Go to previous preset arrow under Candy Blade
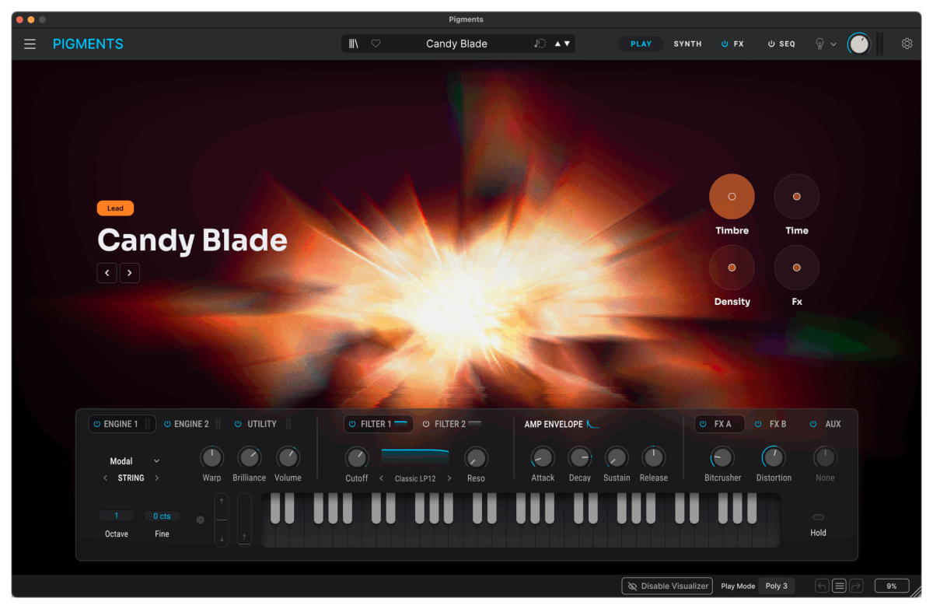Viewport: 933px width, 609px height. 107,273
